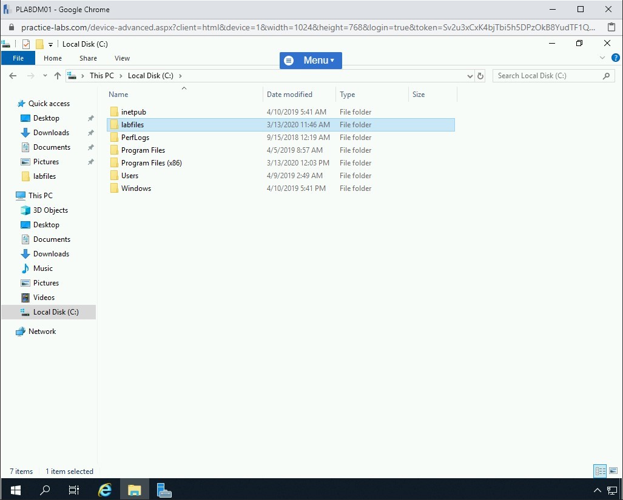Switch to large icons view in status bar

[613, 471]
